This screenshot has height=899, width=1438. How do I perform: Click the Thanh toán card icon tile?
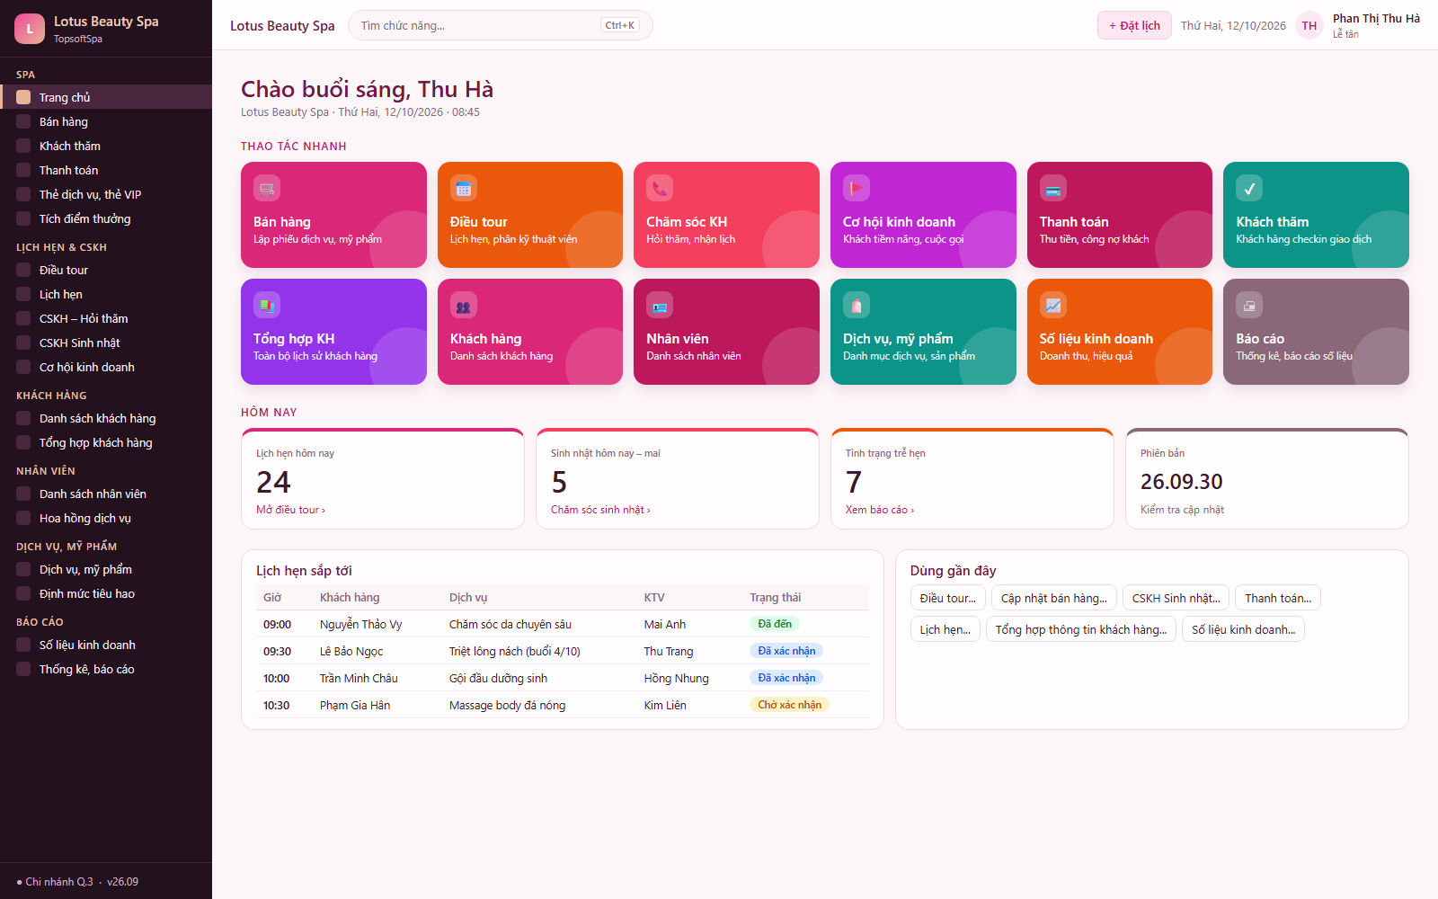pos(1053,188)
